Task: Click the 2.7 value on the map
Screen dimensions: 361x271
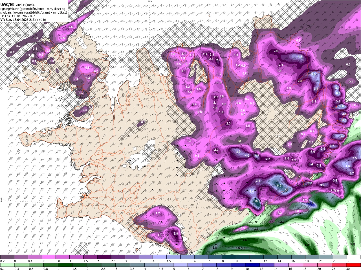Action: (268, 159)
